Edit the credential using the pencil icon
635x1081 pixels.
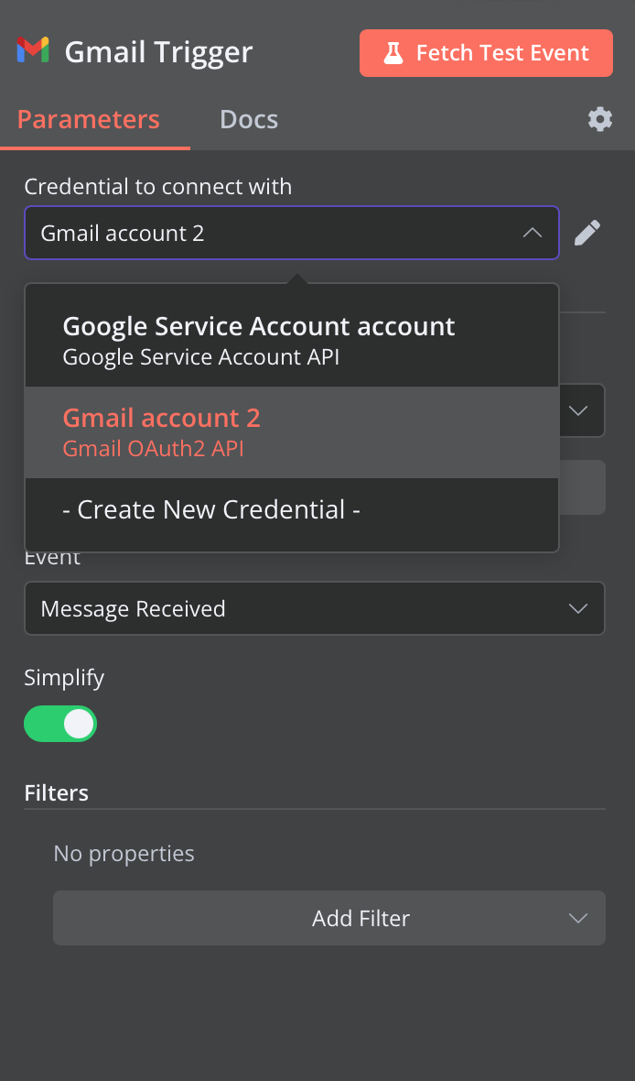coord(587,233)
